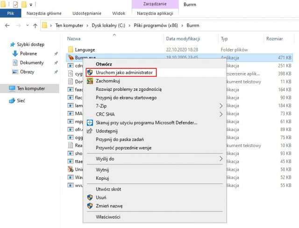Click the pin icon beside Dokumenty
The image size is (299, 228).
(56, 63)
